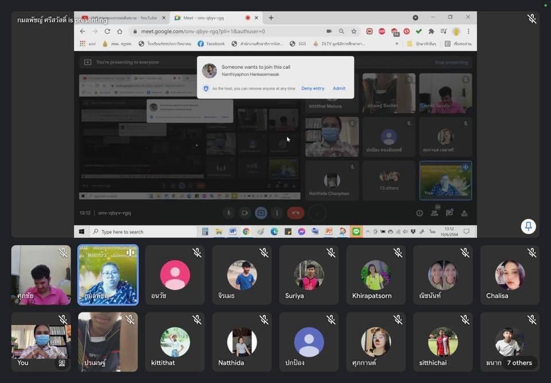Show the participants people icon
The width and height of the screenshot is (551, 383).
click(434, 213)
